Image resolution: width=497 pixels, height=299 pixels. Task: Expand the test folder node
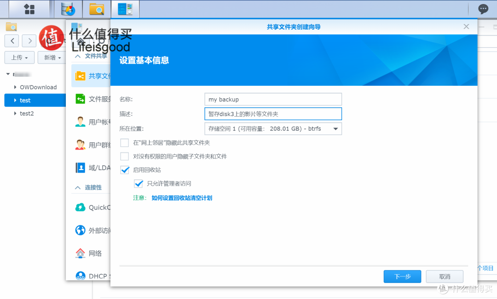pyautogui.click(x=15, y=100)
